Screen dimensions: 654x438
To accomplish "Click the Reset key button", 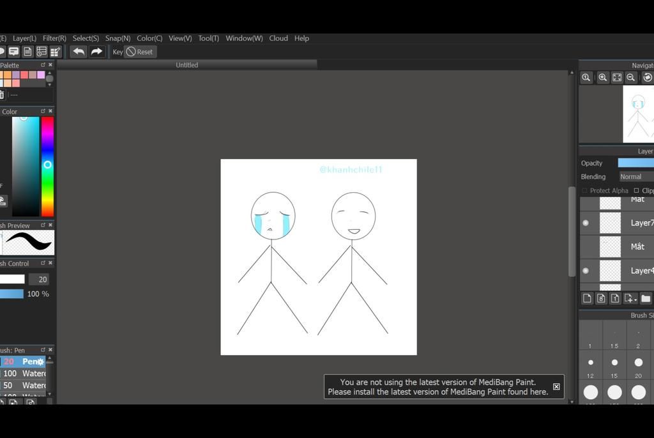I will 140,52.
